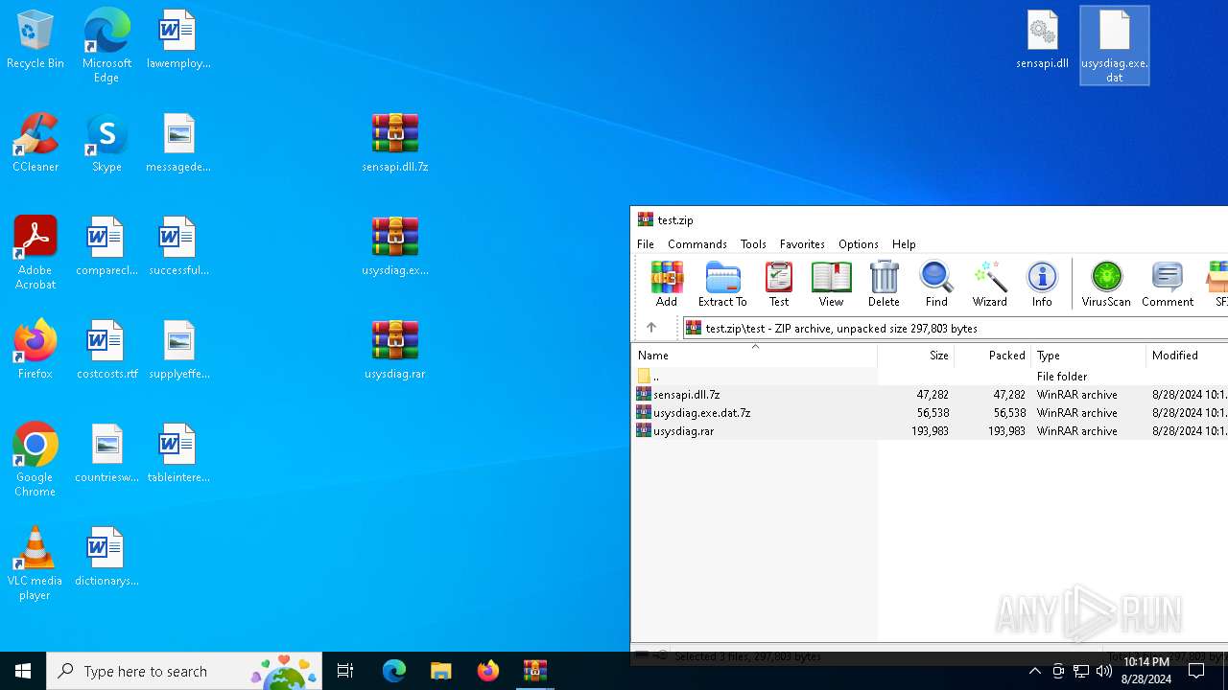Open Task View on the taskbar

[x=345, y=671]
